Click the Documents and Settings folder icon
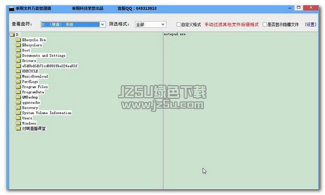Image resolution: width=325 pixels, height=195 pixels. [x=18, y=55]
